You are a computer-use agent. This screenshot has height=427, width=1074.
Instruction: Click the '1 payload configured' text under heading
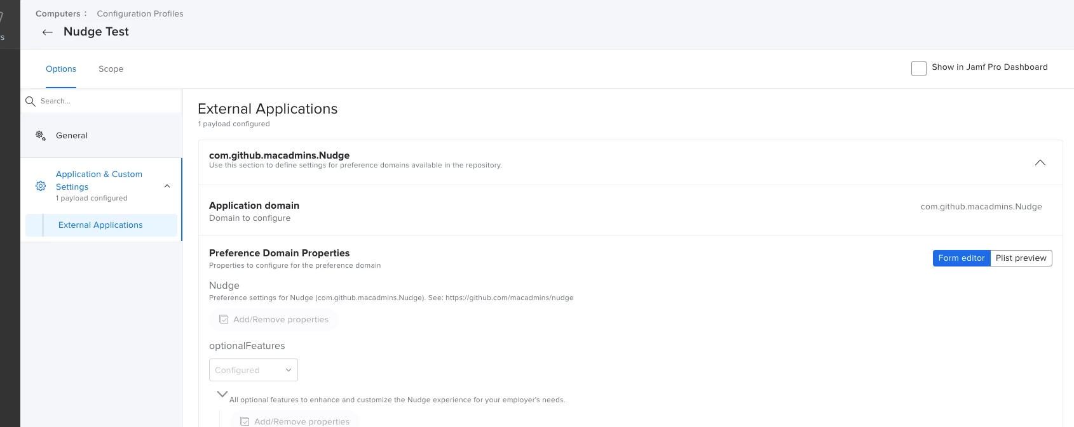click(x=234, y=124)
